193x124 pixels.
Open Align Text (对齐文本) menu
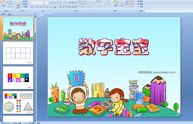[x=84, y=4]
